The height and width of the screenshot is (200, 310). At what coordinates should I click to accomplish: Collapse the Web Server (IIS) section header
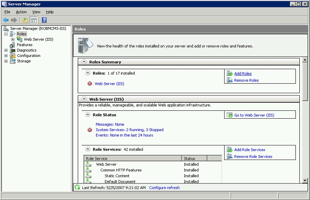click(x=84, y=99)
